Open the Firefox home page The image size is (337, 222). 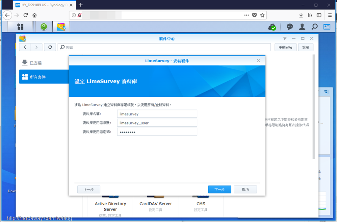click(x=35, y=15)
